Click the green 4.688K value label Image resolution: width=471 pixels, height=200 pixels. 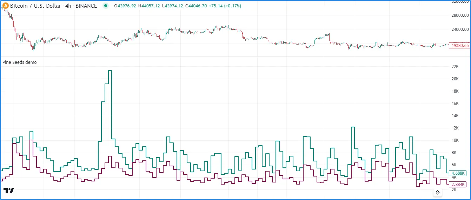458,173
